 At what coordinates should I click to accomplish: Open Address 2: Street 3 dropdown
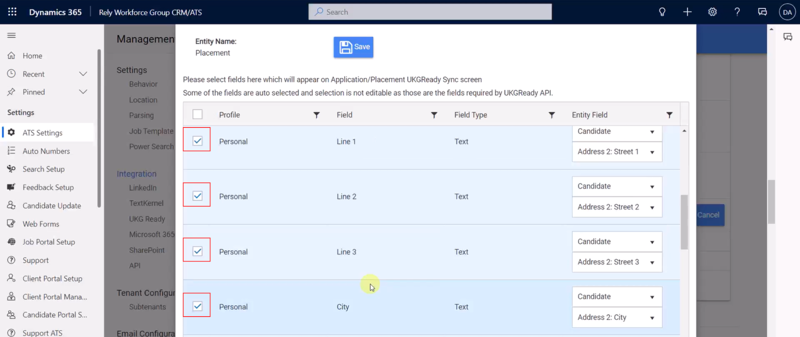[617, 262]
